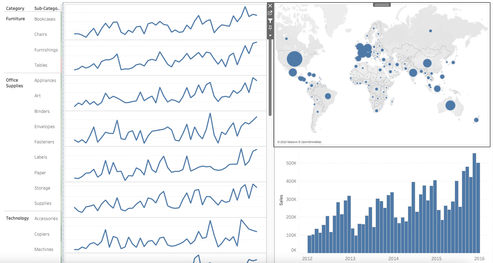Select the Furniture category label
The width and height of the screenshot is (493, 263).
(x=16, y=19)
